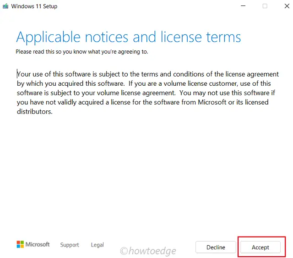The height and width of the screenshot is (258, 293).
Task: Click the copyright symbol before howtoedge
Action: [x=124, y=251]
